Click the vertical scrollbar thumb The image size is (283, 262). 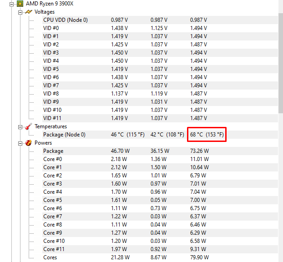pos(281,63)
